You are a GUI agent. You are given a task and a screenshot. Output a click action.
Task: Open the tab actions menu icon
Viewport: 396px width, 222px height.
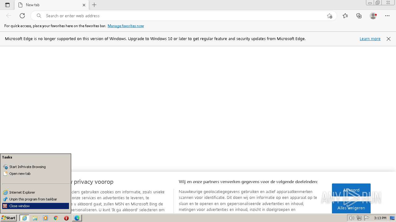pyautogui.click(x=7, y=5)
